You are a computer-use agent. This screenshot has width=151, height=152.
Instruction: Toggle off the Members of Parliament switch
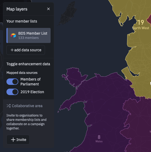[12, 82]
